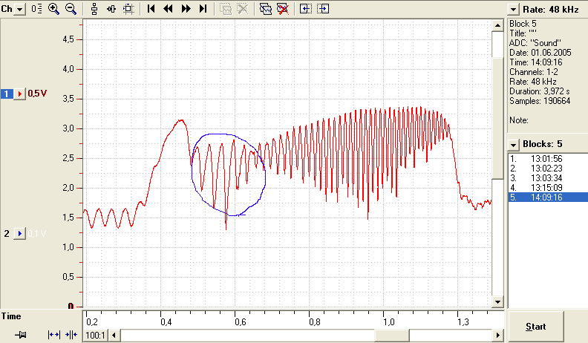Image resolution: width=588 pixels, height=343 pixels.
Task: Jump to the last block
Action: click(203, 9)
